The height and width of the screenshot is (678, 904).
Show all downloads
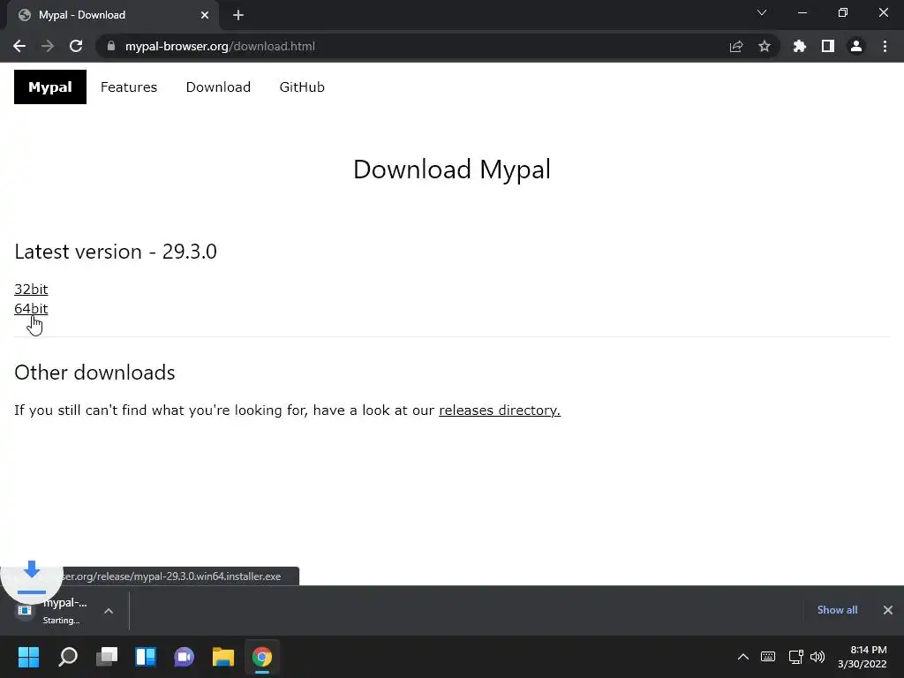click(x=837, y=610)
